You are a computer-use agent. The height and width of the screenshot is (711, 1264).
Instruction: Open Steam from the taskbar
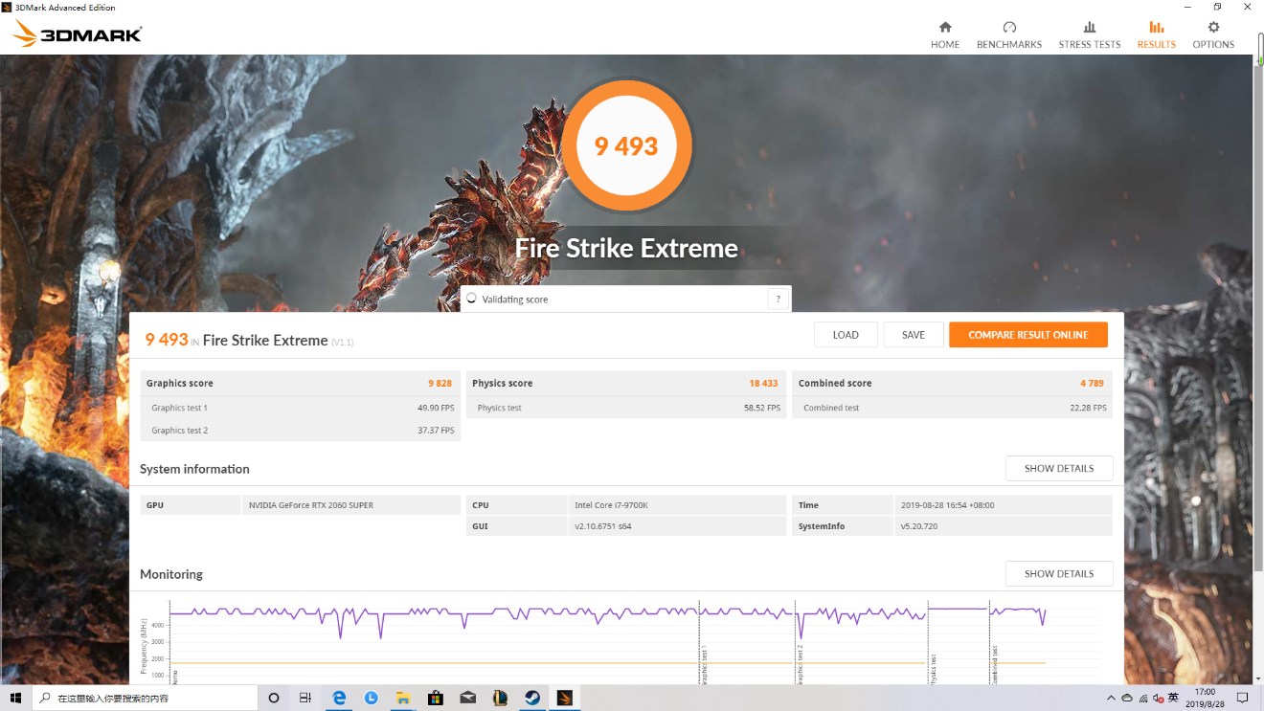pos(532,698)
